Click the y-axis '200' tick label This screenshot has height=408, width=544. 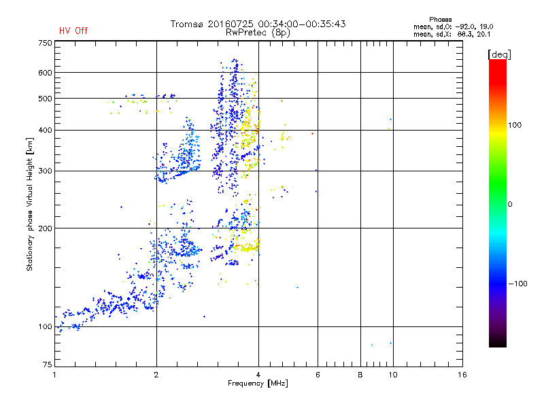45,228
